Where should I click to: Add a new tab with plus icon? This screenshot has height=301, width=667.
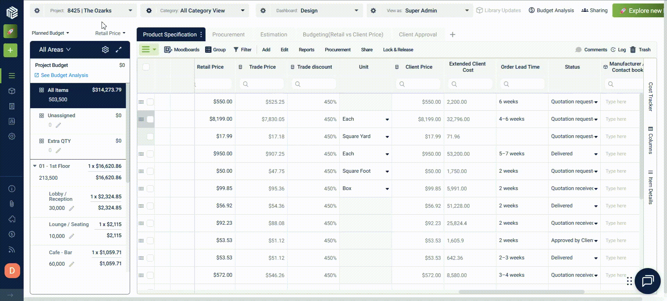point(453,34)
